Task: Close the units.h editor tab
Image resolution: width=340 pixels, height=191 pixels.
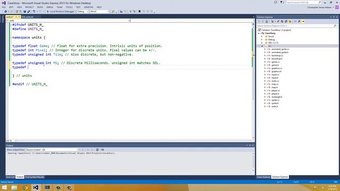Action: click(x=19, y=16)
